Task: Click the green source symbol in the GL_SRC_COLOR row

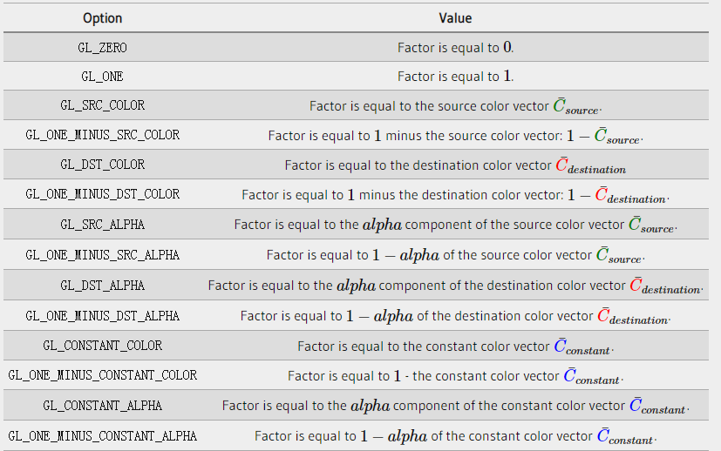Action: [576, 106]
